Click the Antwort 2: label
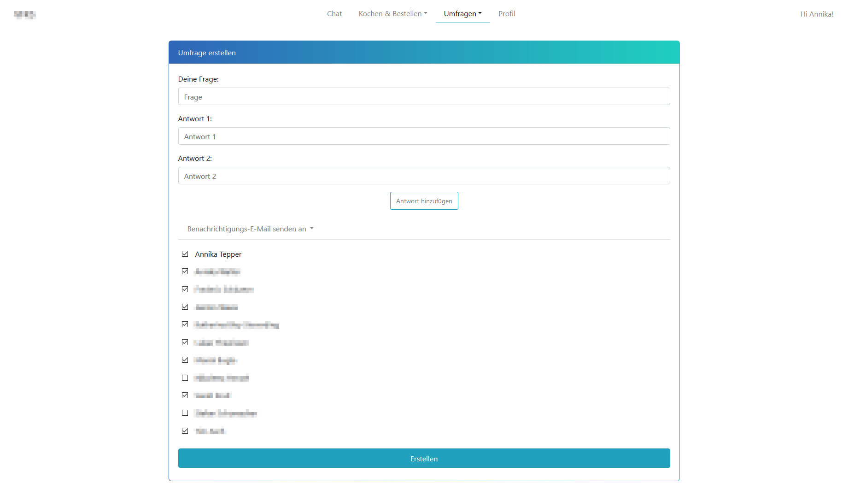 point(195,159)
